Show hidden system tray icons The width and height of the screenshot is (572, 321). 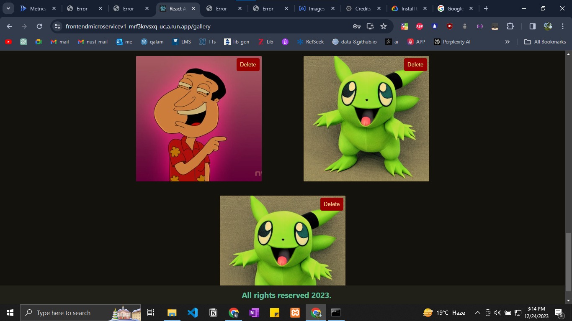tap(477, 313)
